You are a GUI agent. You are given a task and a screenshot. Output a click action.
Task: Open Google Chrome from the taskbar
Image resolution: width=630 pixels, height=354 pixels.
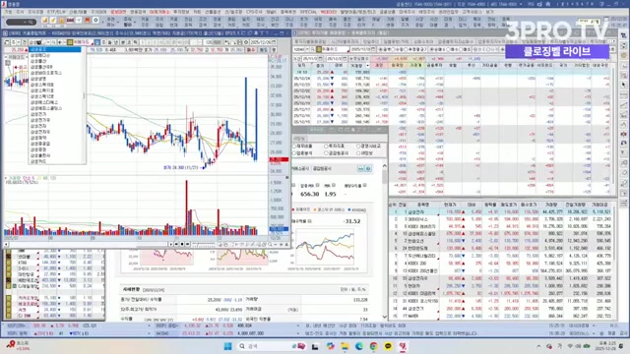[374, 346]
